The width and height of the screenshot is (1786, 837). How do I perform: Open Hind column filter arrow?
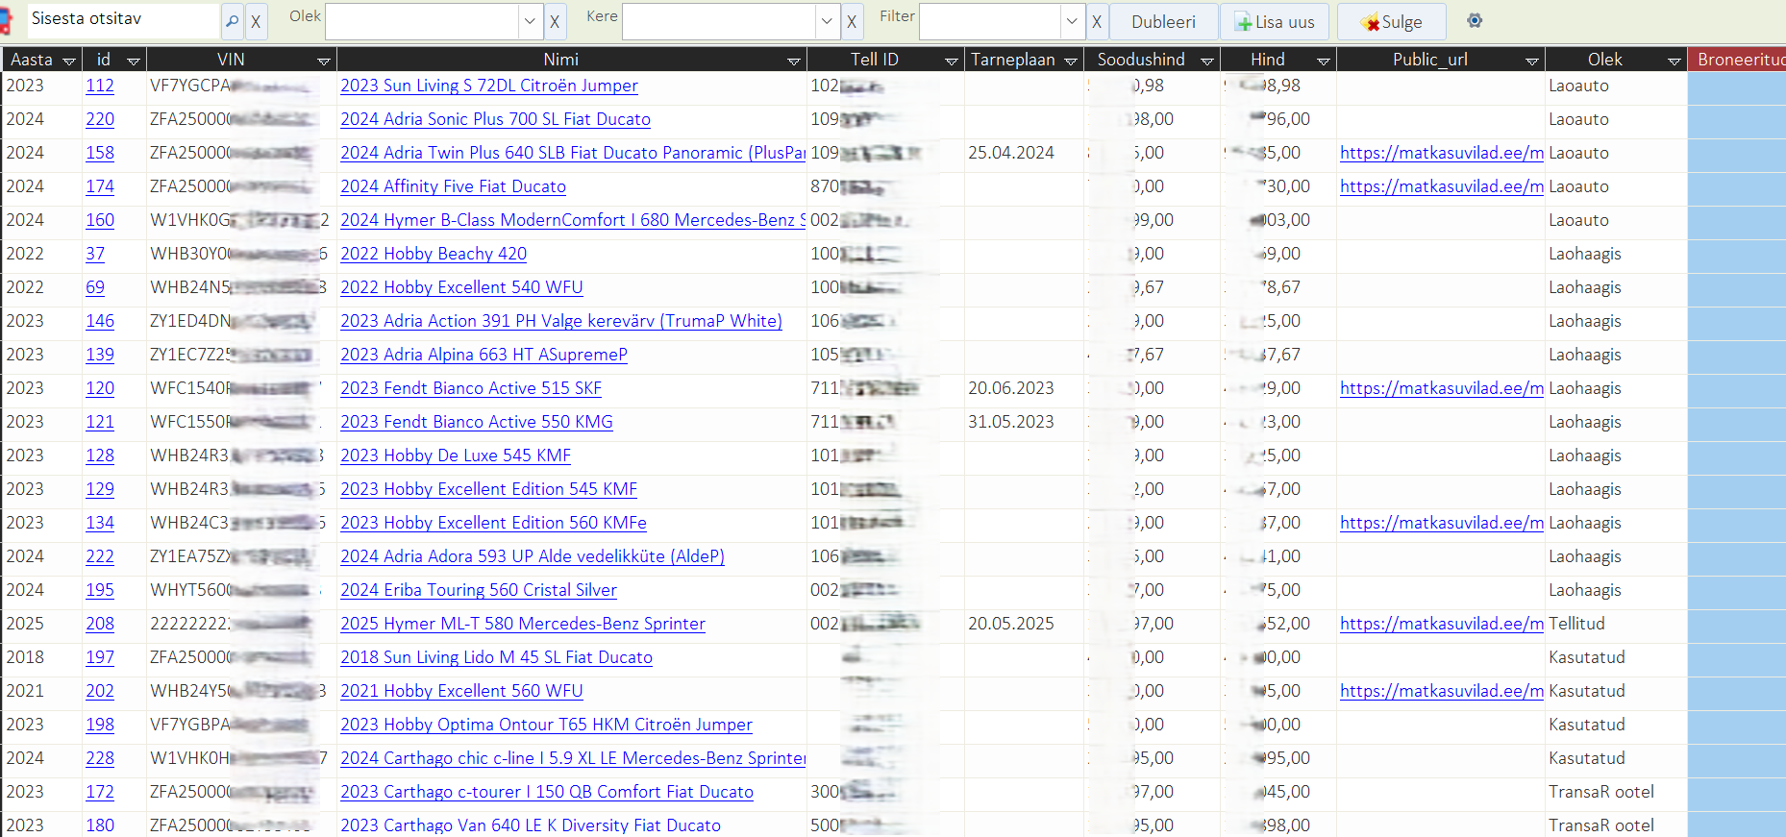tap(1324, 61)
